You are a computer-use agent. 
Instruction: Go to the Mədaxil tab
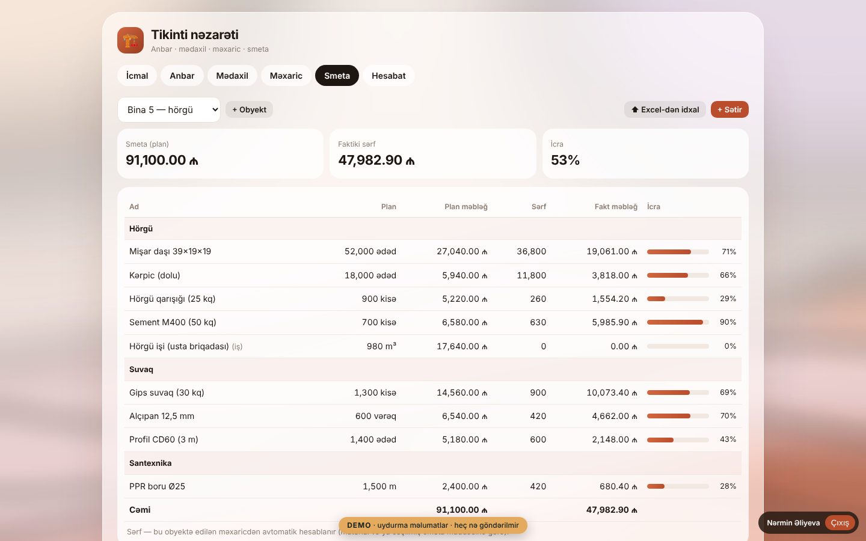232,76
